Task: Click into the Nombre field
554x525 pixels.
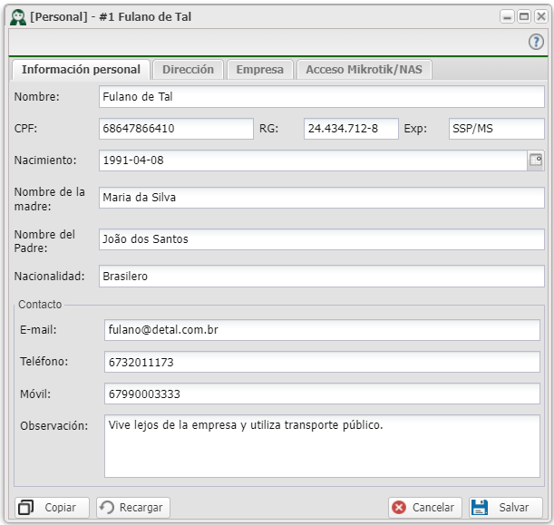Action: (320, 97)
